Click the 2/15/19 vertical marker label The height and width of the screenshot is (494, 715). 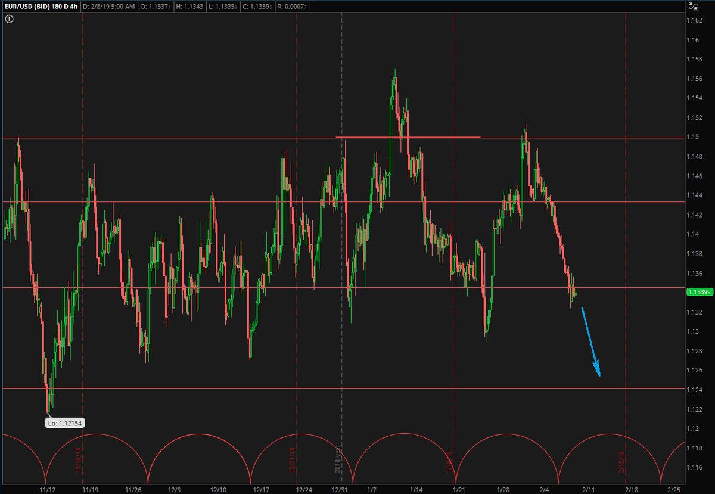(x=621, y=462)
